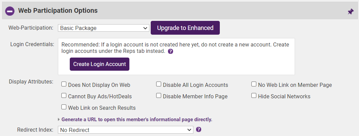Open the Web-Participation Basic Package dropdown
This screenshot has height=136, width=359.
103,28
